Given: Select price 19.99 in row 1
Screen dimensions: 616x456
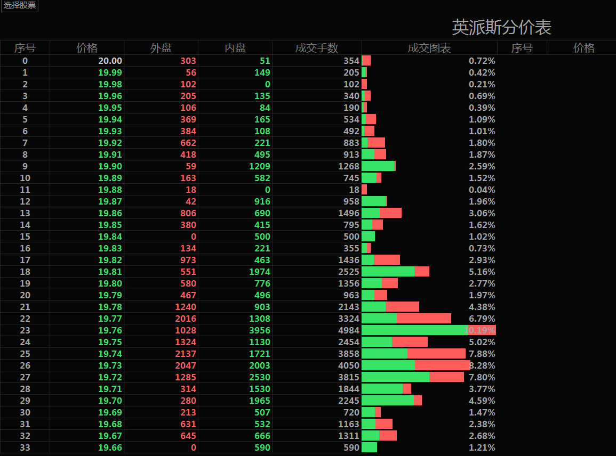Looking at the screenshot, I should click(110, 72).
